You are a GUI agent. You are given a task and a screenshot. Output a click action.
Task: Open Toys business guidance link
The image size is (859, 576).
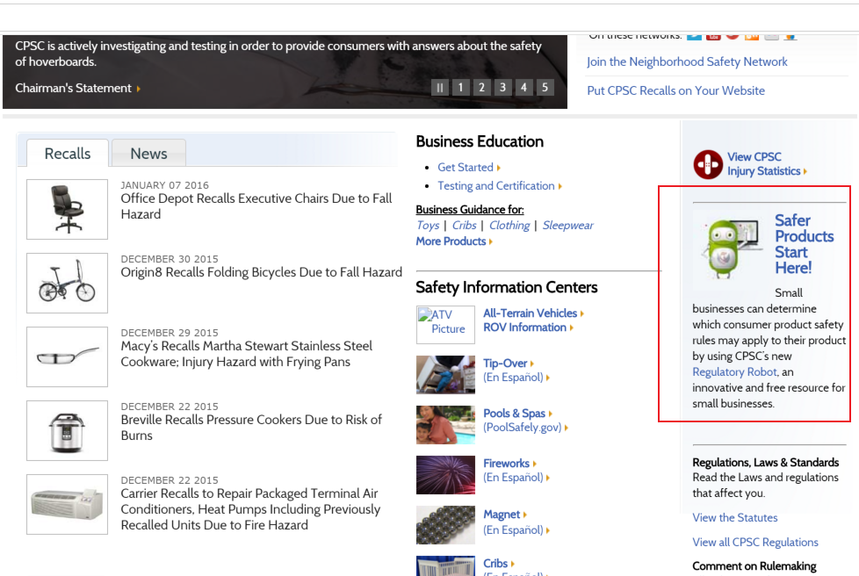pyautogui.click(x=428, y=226)
